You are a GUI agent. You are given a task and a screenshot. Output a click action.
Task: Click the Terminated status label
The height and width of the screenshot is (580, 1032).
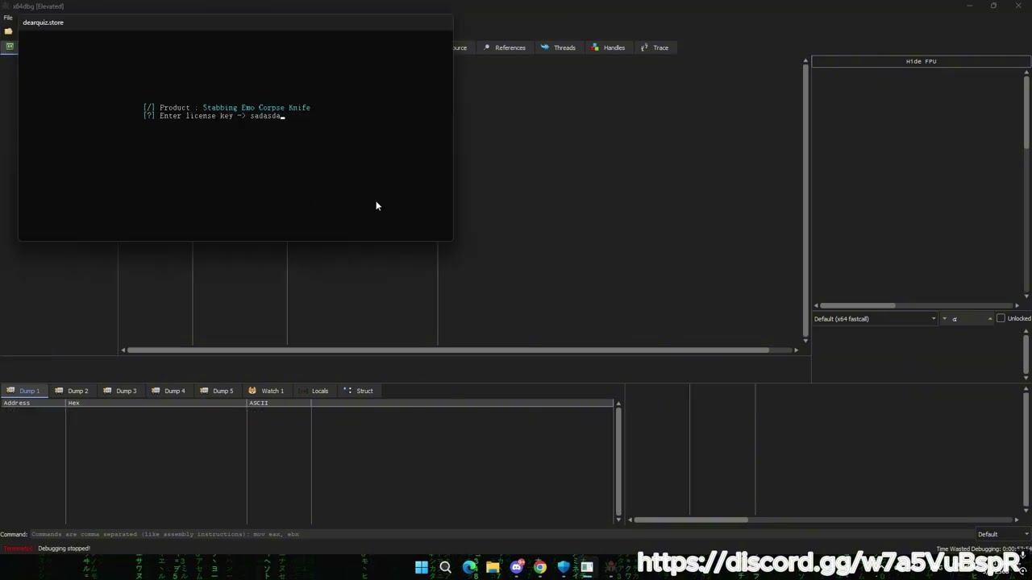pyautogui.click(x=18, y=549)
